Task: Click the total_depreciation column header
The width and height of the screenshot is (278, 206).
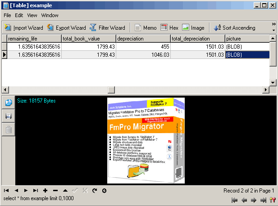Action: pyautogui.click(x=197, y=39)
